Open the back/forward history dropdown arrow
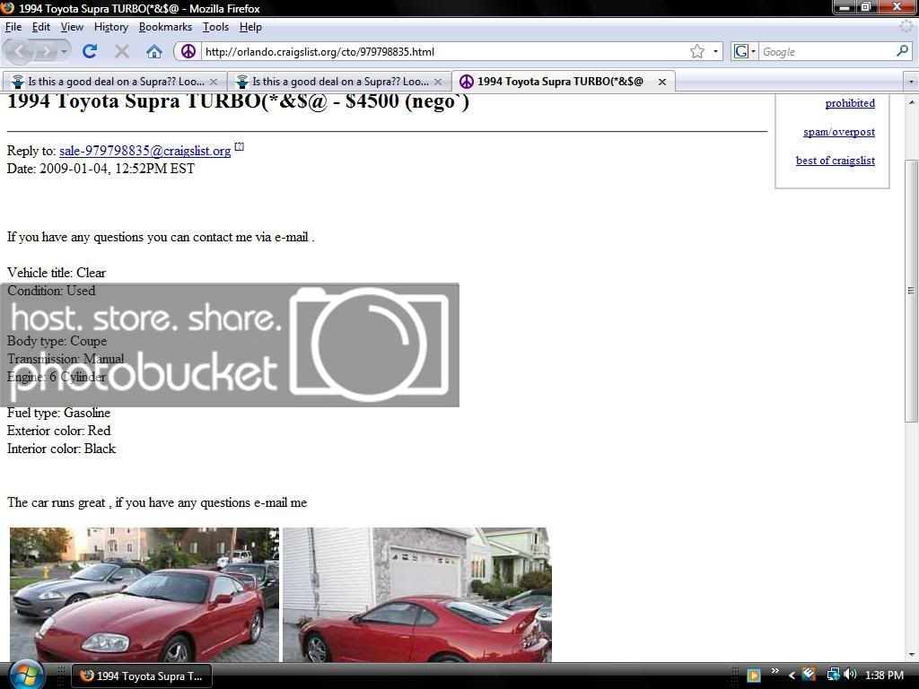 (x=64, y=51)
